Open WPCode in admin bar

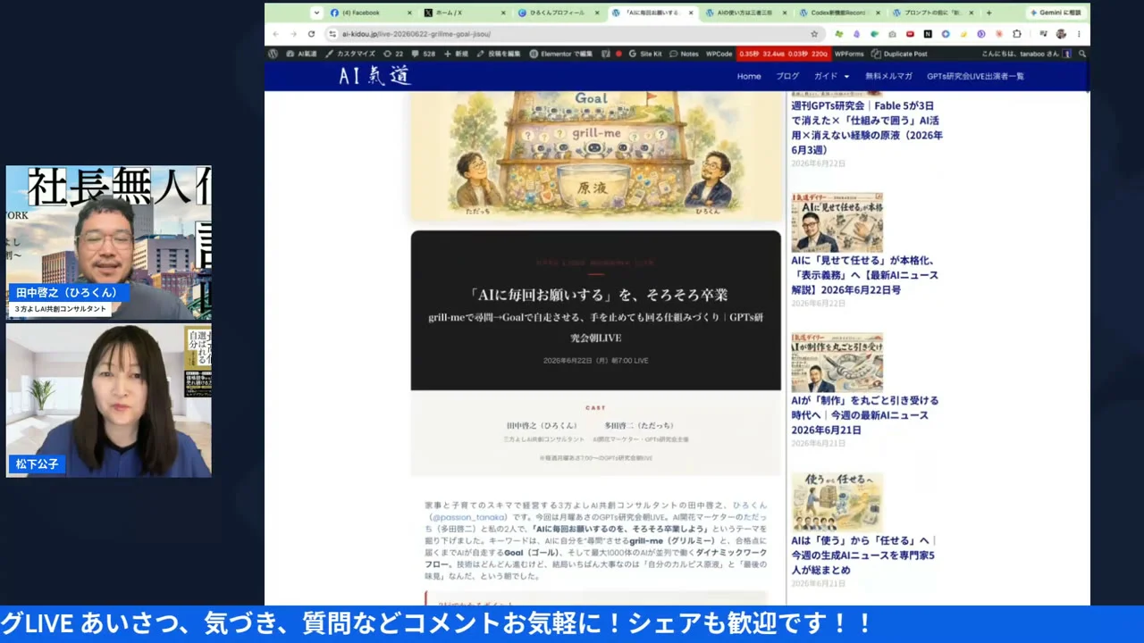pos(719,54)
